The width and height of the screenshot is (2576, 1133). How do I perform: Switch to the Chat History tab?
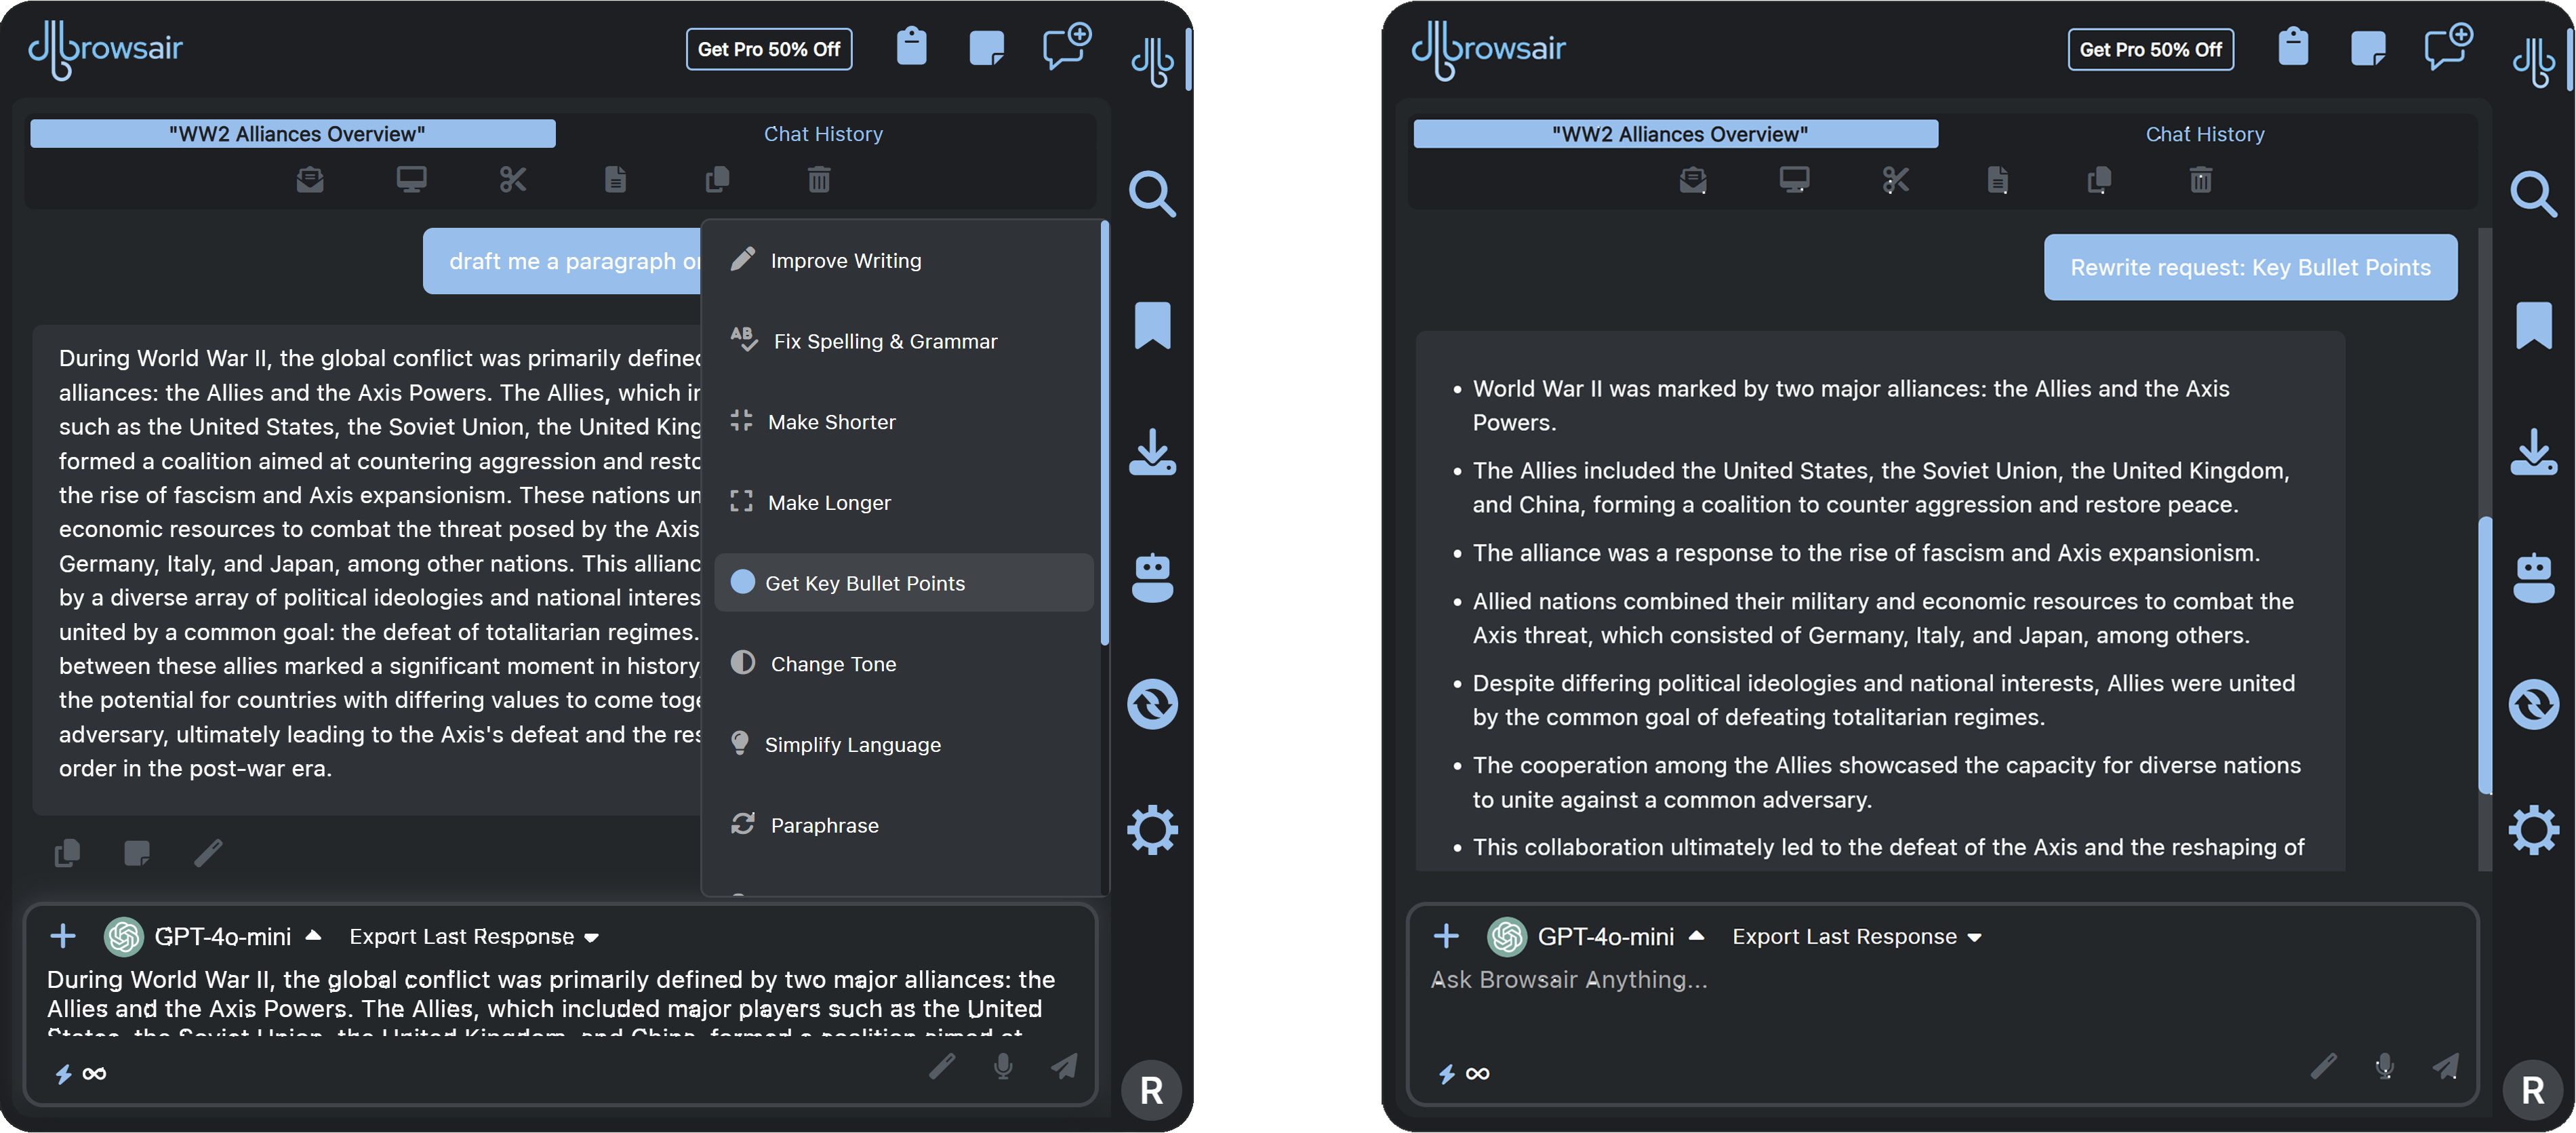[823, 133]
